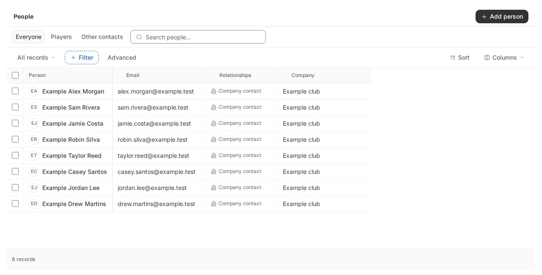The height and width of the screenshot is (275, 542).
Task: Click company contact icon in Alex Morgan row
Action: click(x=213, y=91)
